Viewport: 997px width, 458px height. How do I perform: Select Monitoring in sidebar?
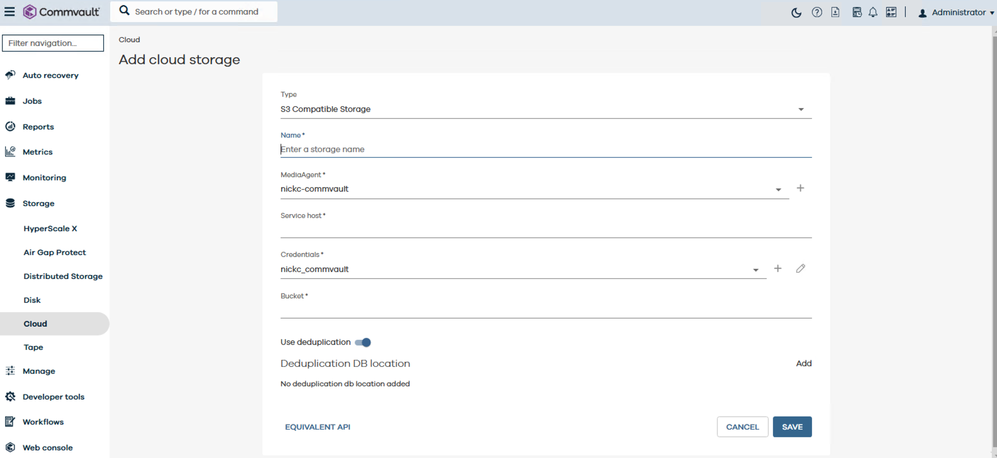44,178
